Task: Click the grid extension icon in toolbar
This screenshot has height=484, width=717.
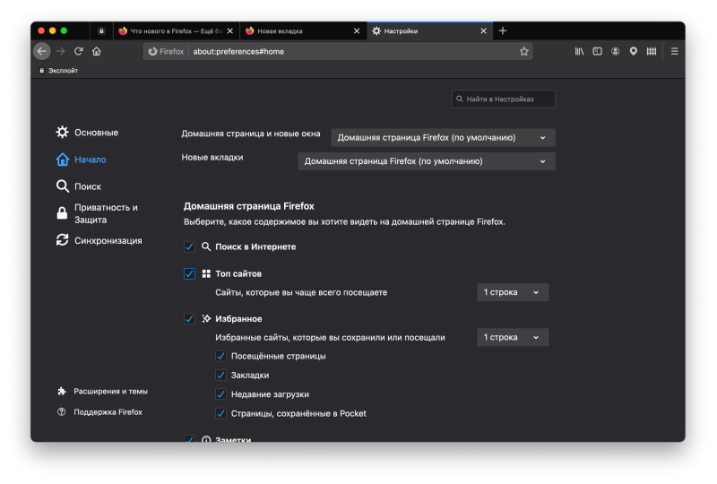Action: point(652,51)
